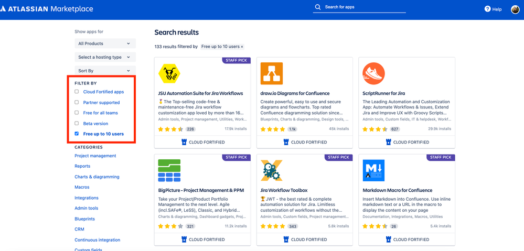Screen dimensions: 524x251
Task: Open the All Products dropdown
Action: tap(105, 43)
